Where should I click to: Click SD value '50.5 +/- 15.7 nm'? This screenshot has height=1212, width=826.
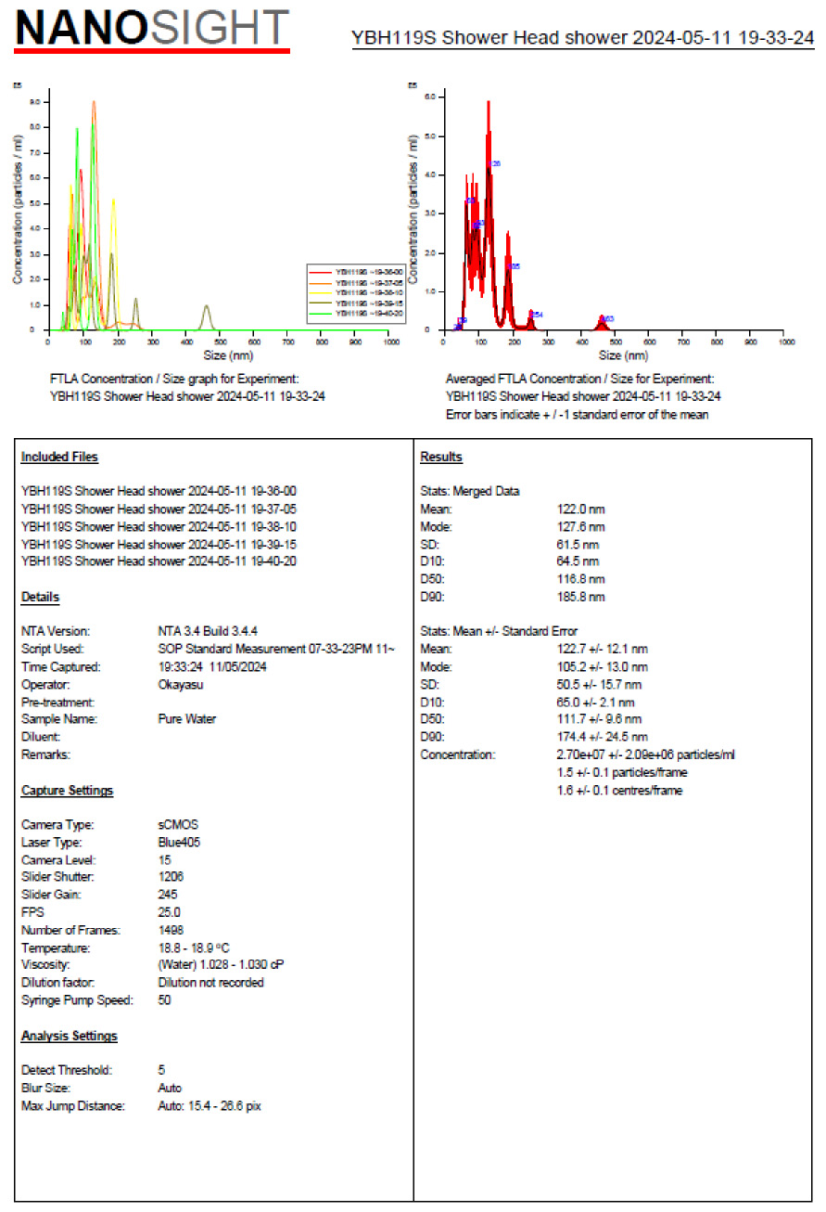click(x=599, y=684)
